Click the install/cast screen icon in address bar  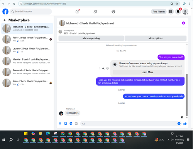click(172, 4)
